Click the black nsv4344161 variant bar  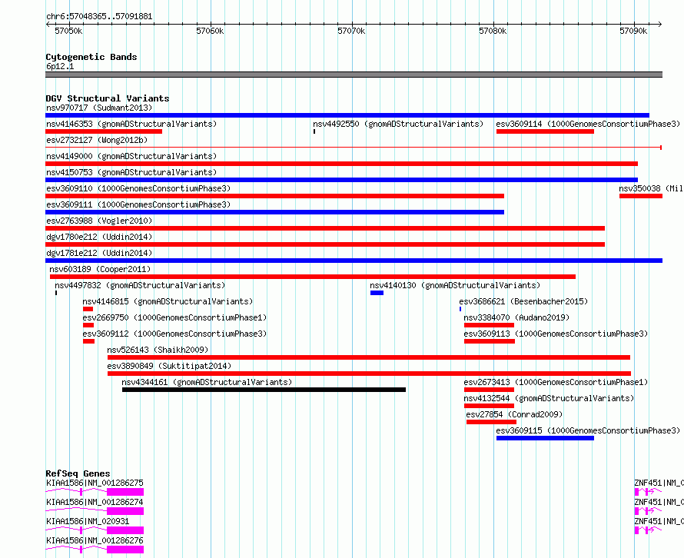tap(264, 390)
